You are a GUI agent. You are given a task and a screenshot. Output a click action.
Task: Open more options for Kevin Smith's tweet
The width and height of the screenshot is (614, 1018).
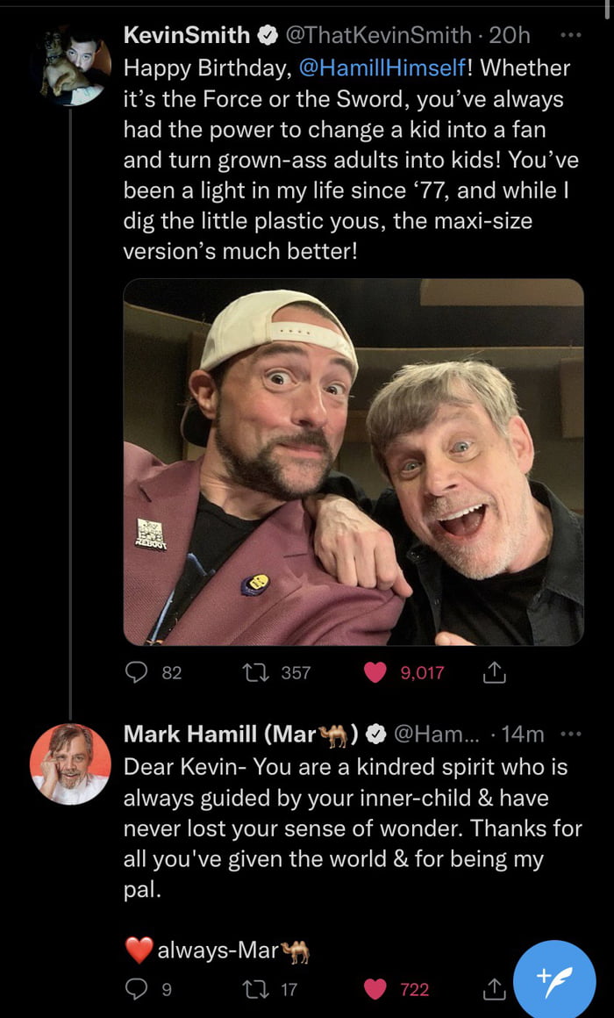click(570, 35)
